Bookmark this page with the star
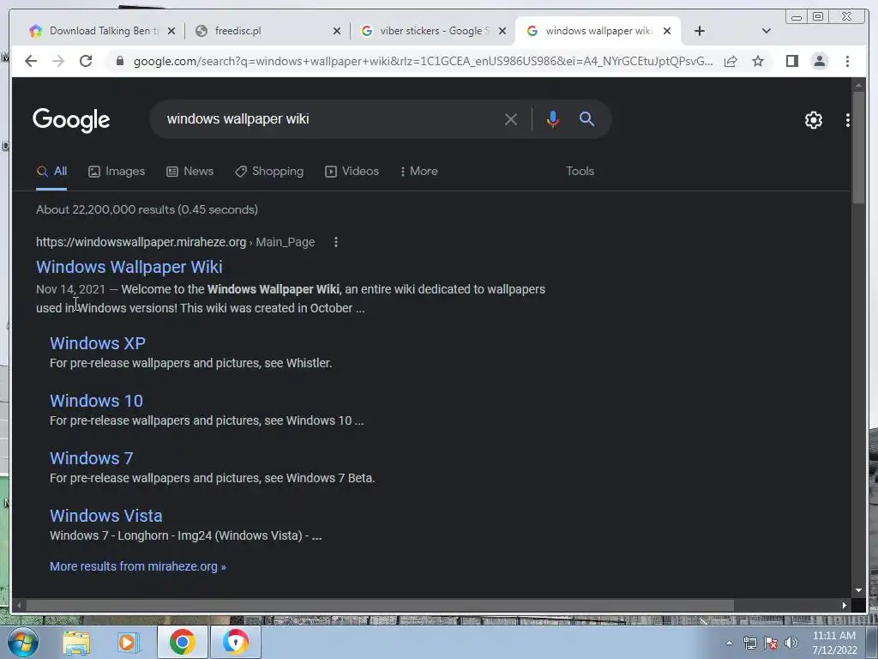The height and width of the screenshot is (659, 878). pos(758,61)
